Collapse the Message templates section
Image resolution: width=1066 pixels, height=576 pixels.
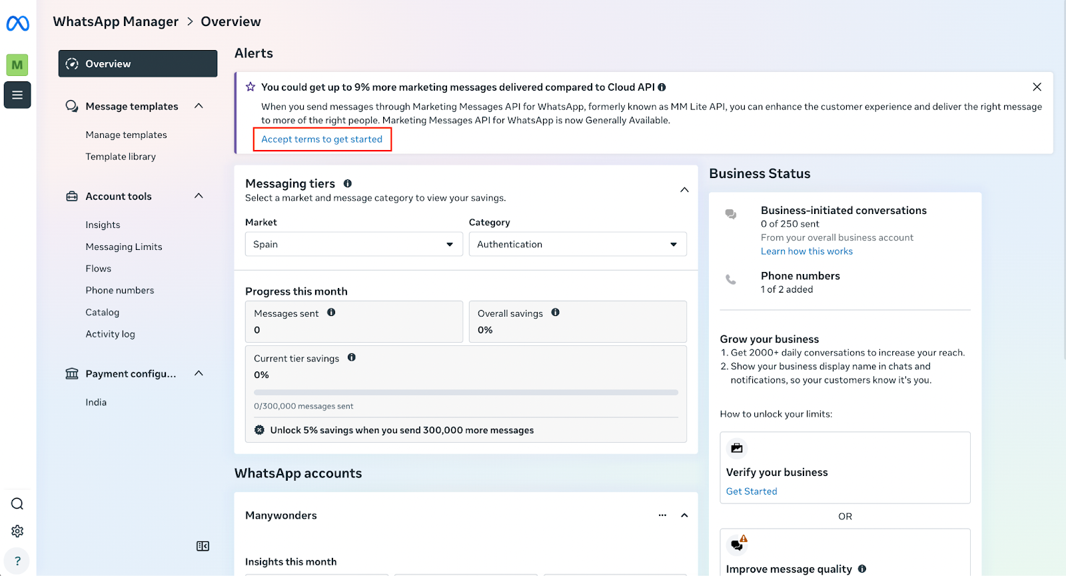tap(199, 106)
